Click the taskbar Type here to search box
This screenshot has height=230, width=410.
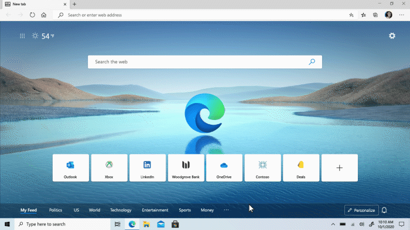(62, 224)
